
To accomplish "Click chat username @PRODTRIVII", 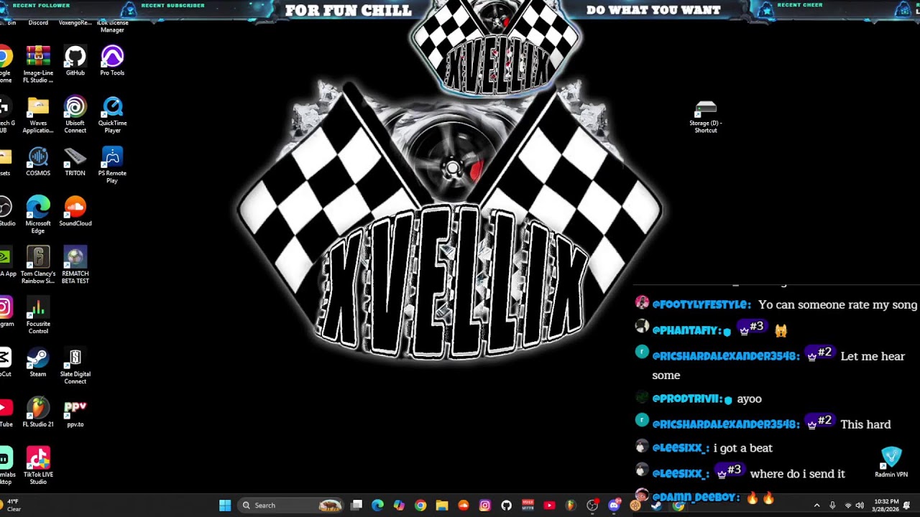I will coord(686,399).
